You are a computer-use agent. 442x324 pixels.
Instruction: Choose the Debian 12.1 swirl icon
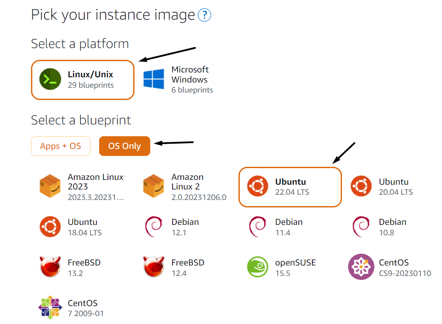point(154,227)
